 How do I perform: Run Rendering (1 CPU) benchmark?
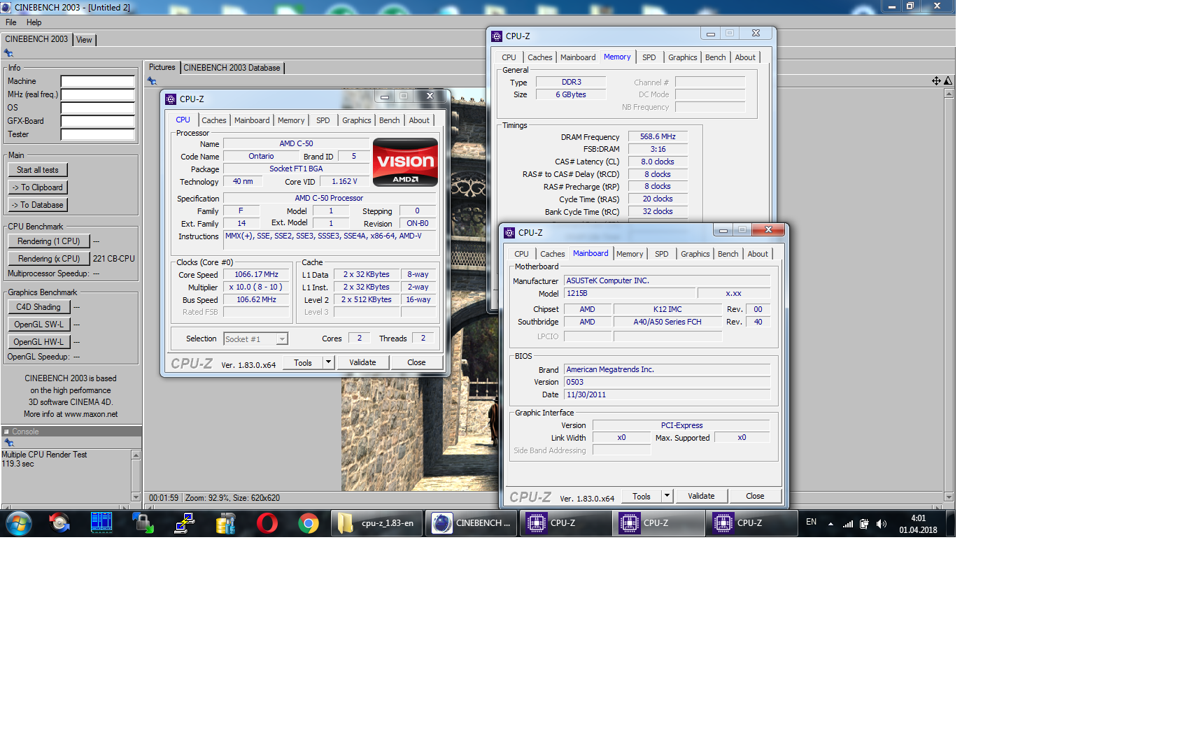point(49,241)
